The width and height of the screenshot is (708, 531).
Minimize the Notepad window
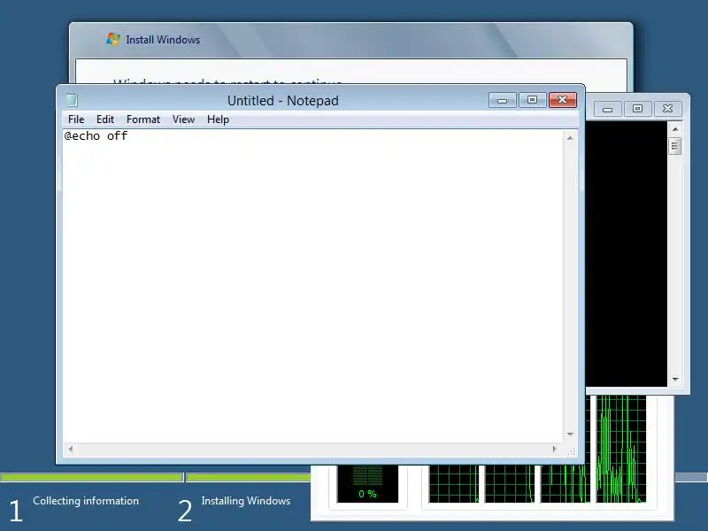[x=502, y=100]
